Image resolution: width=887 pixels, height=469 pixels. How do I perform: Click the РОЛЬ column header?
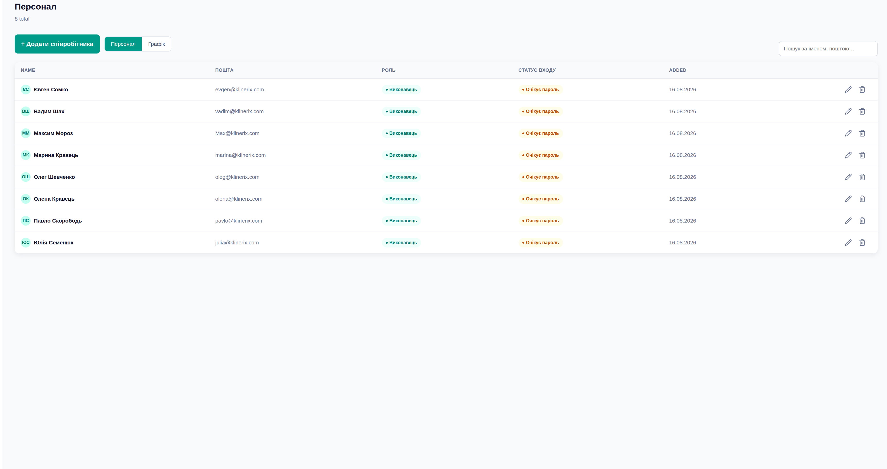tap(388, 70)
